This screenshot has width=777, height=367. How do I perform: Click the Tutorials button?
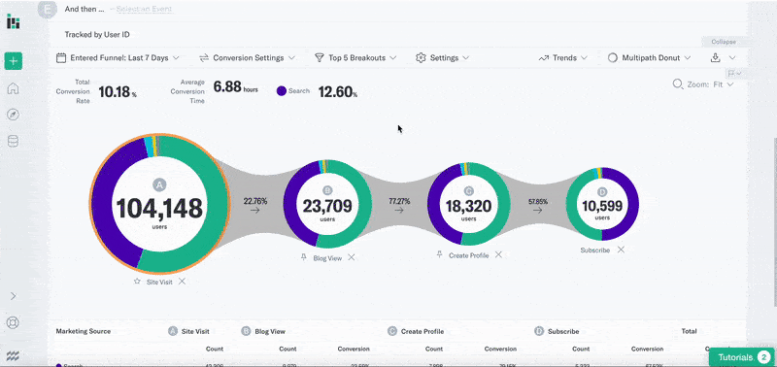(741, 357)
